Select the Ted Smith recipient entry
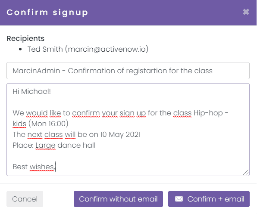 (88, 49)
